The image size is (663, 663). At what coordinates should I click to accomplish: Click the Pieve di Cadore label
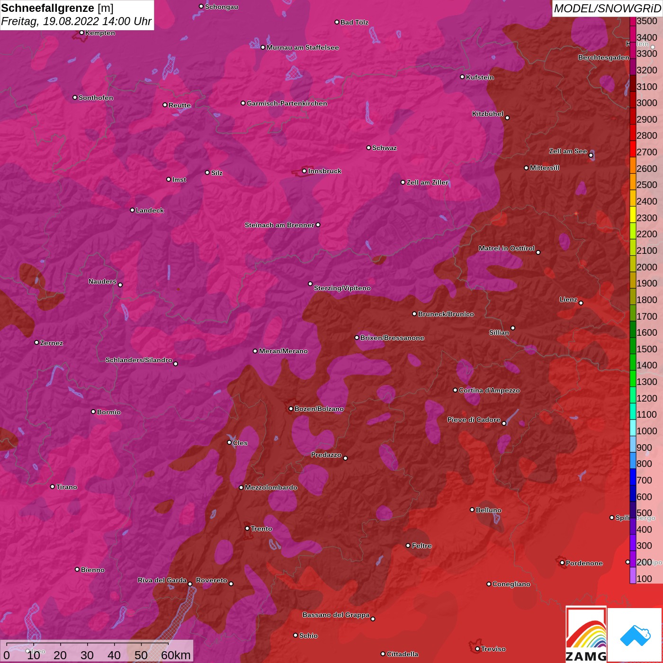point(474,420)
